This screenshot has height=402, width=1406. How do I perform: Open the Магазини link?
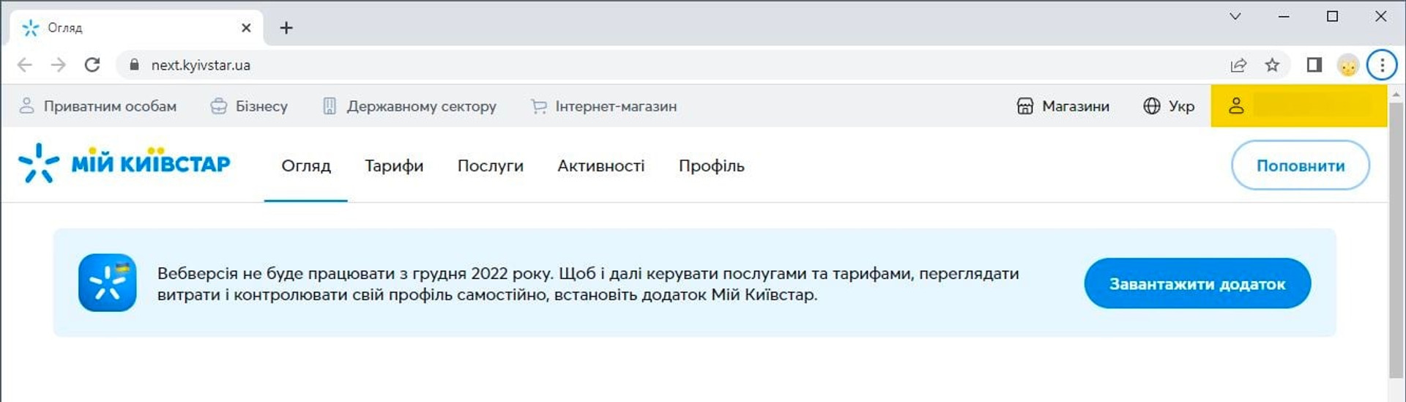click(x=1063, y=106)
